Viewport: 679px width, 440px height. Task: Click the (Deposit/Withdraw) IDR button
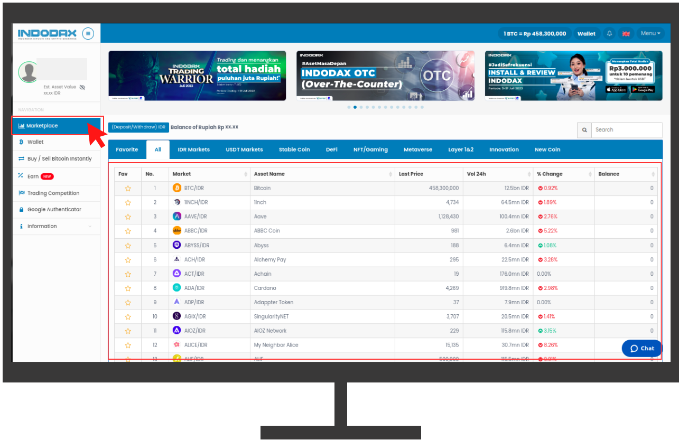[x=138, y=127]
